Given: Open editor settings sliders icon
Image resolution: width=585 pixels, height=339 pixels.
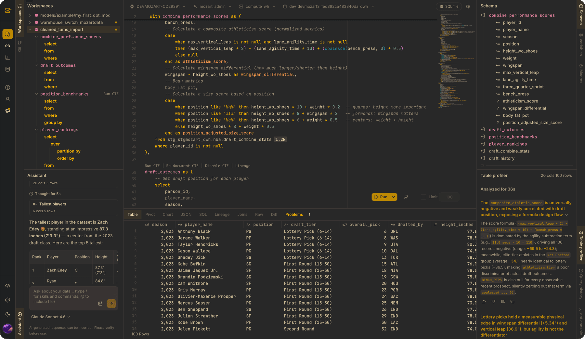Looking at the screenshot, I should [x=468, y=7].
